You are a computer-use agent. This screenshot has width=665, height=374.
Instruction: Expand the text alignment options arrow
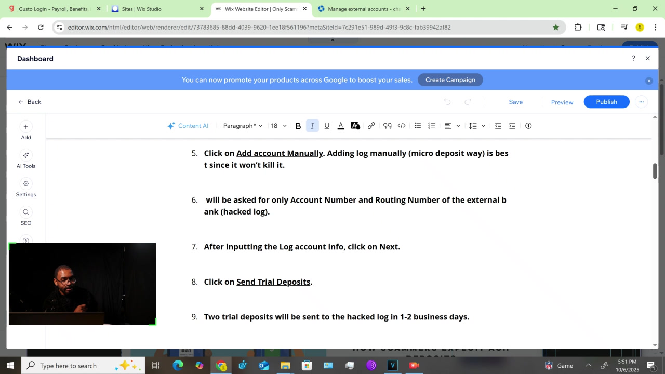click(x=458, y=126)
